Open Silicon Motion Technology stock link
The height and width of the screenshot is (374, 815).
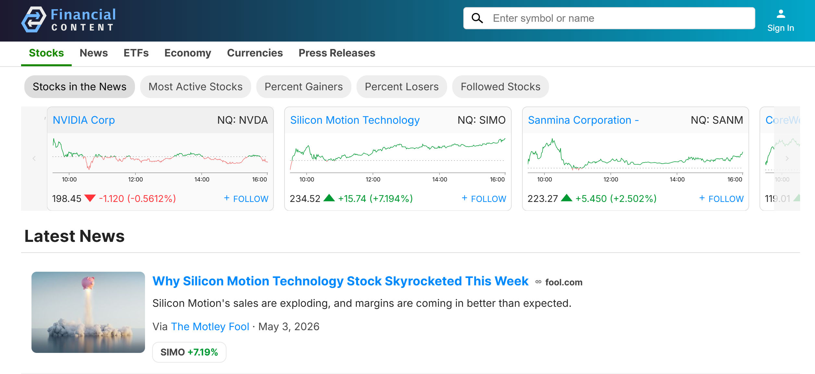(x=355, y=120)
